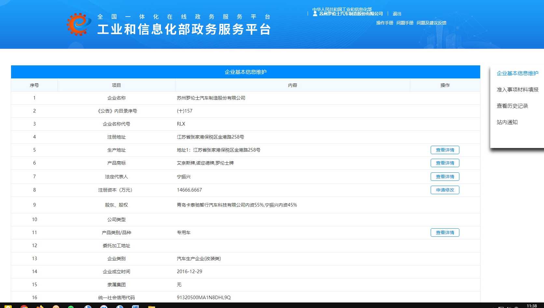This screenshot has width=544, height=308.
Task: Click the 项目 column header
Action: tap(116, 85)
